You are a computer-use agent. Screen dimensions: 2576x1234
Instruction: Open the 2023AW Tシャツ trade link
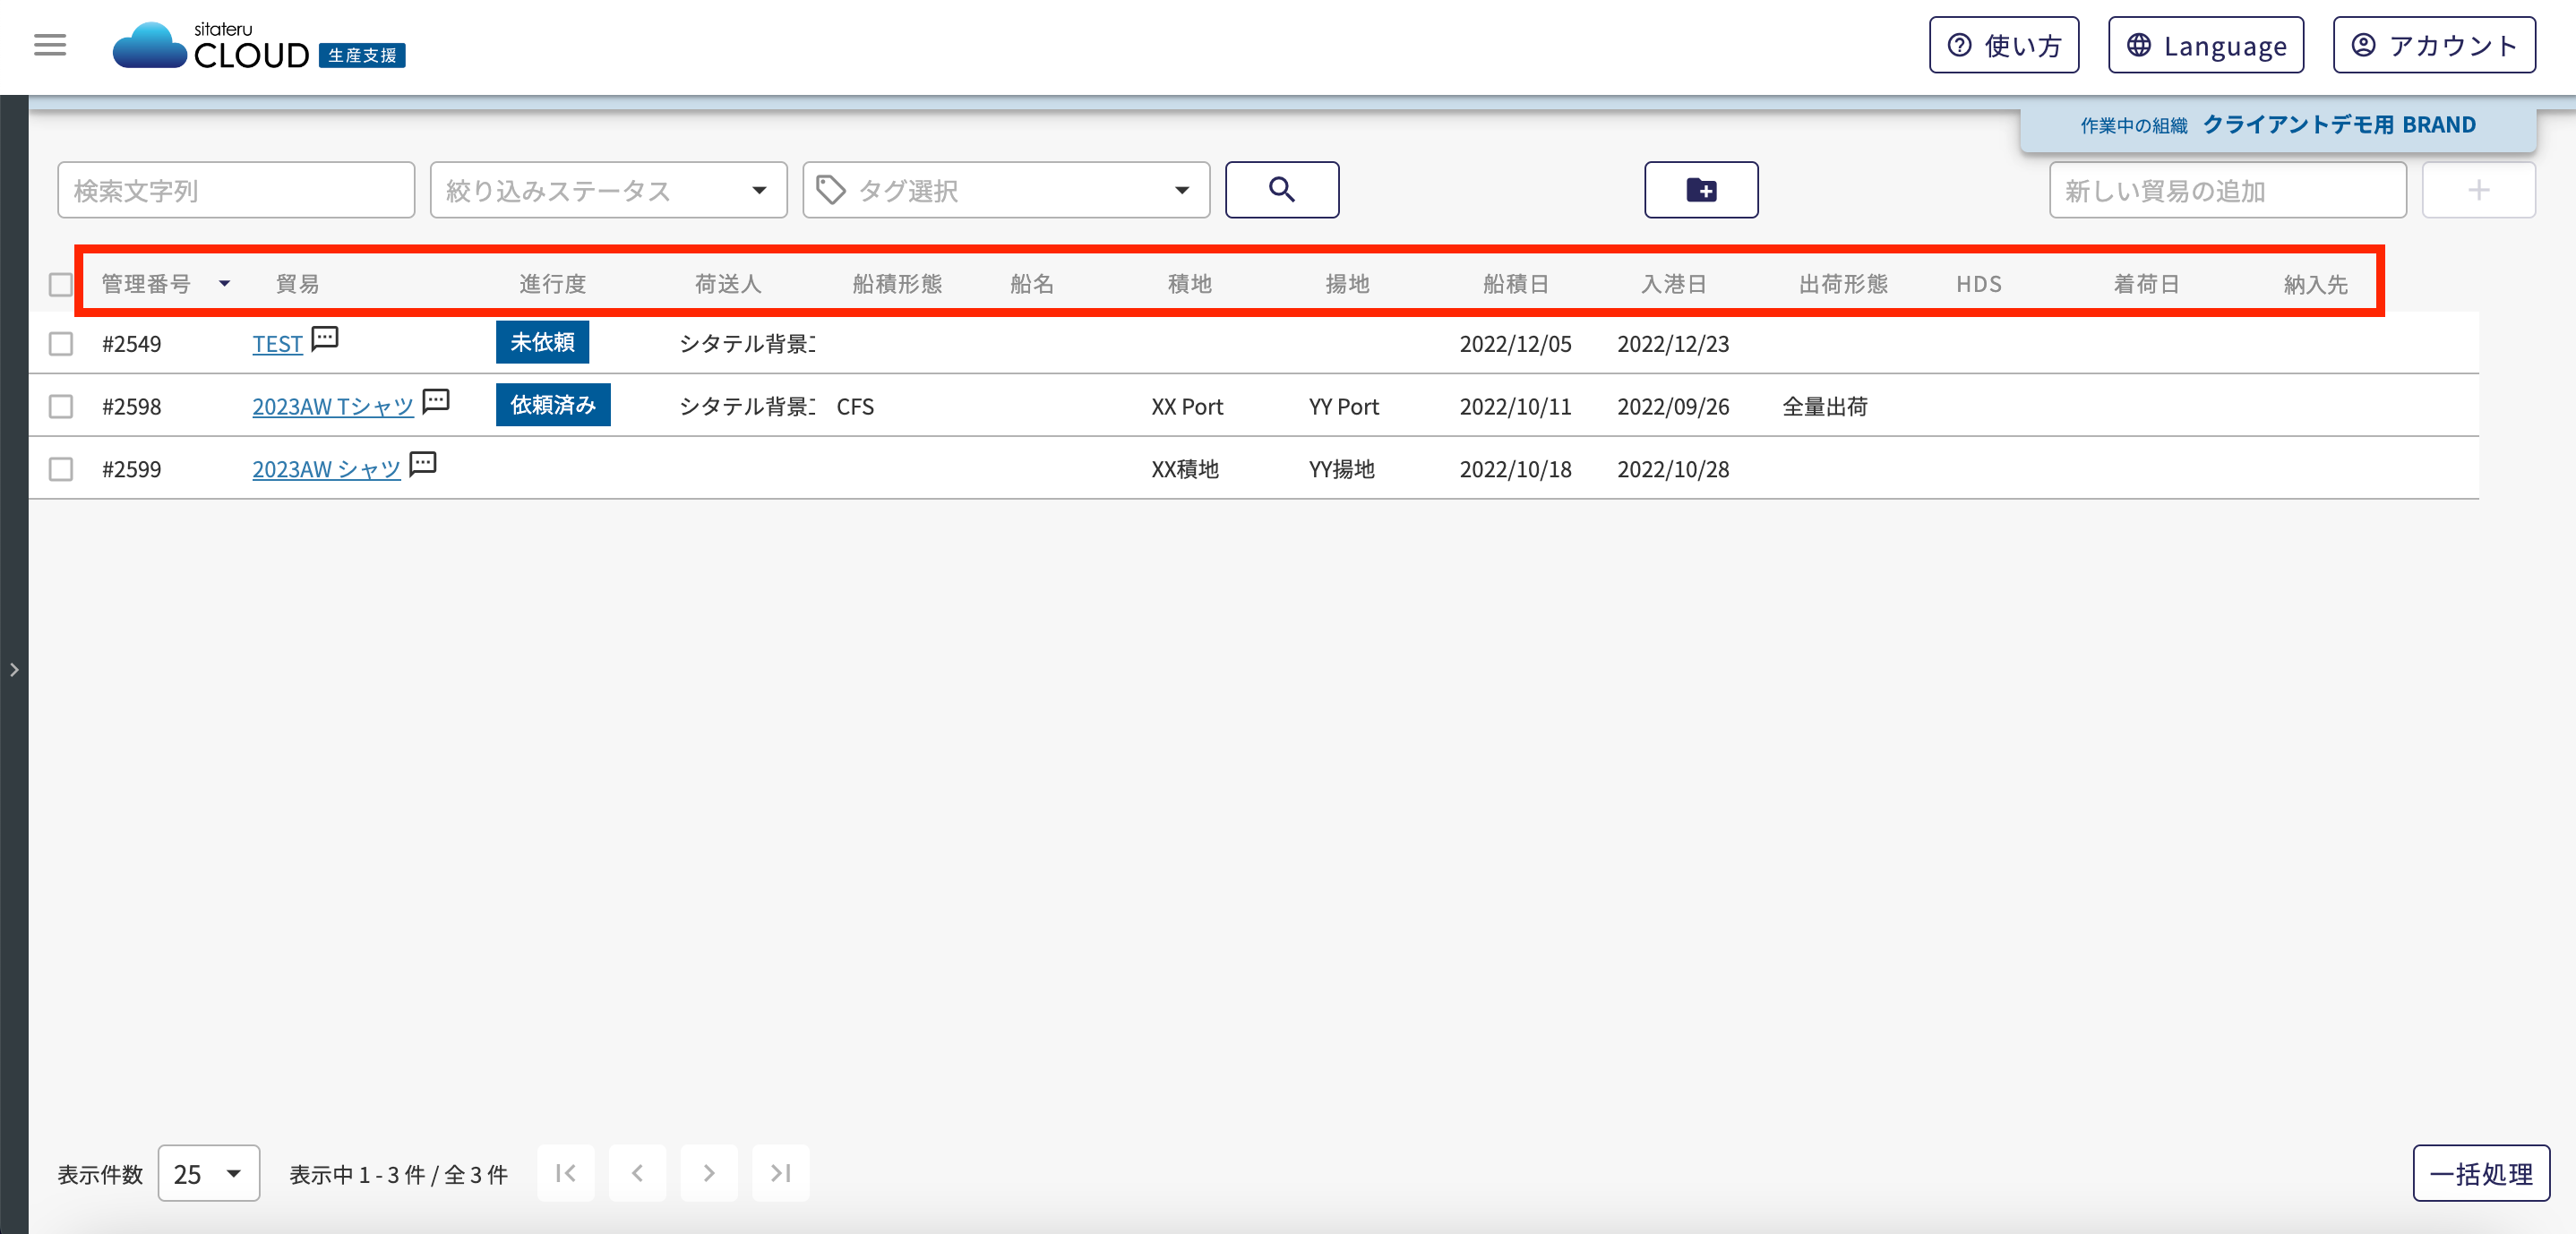tap(333, 407)
